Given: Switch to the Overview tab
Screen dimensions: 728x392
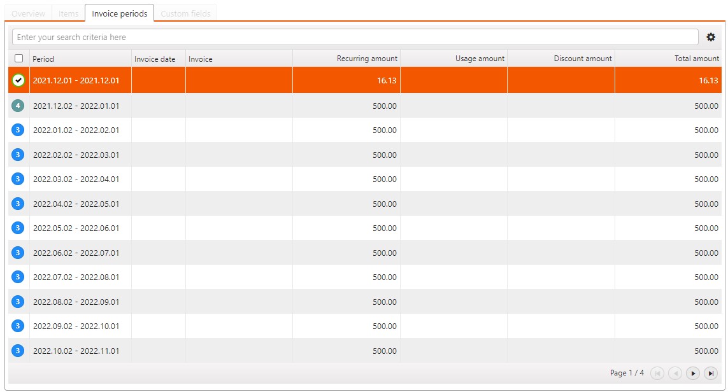Looking at the screenshot, I should point(29,13).
